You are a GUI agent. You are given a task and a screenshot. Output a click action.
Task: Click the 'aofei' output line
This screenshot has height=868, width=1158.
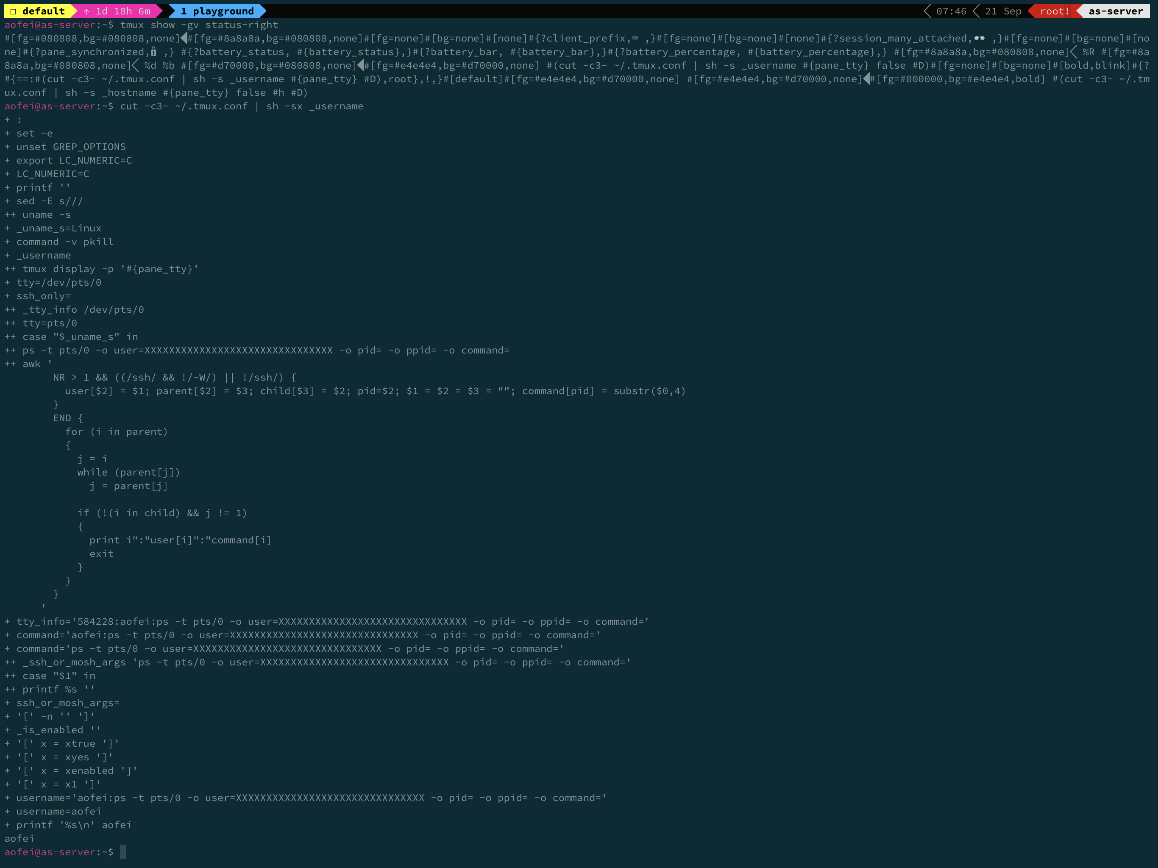pyautogui.click(x=19, y=839)
